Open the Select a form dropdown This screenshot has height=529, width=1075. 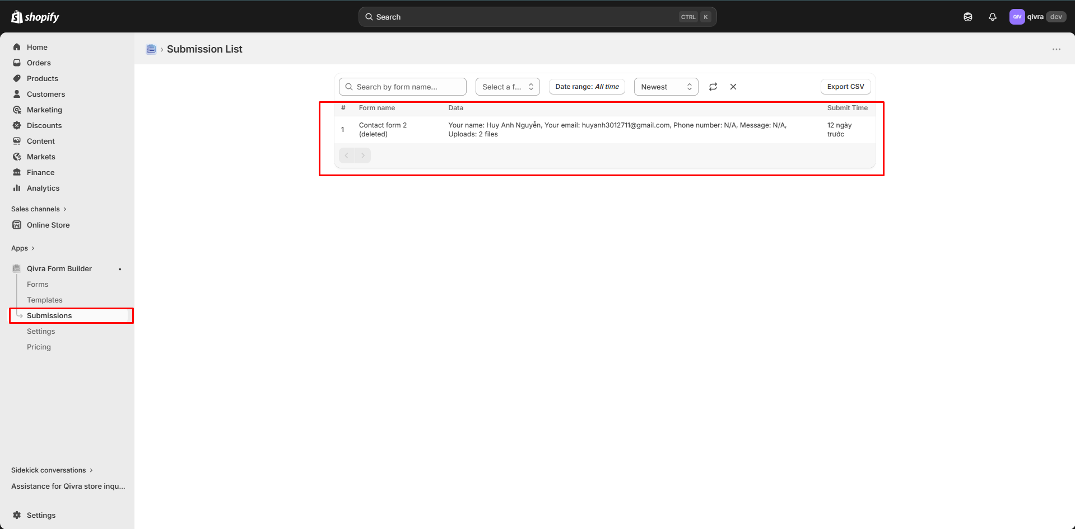pyautogui.click(x=508, y=87)
